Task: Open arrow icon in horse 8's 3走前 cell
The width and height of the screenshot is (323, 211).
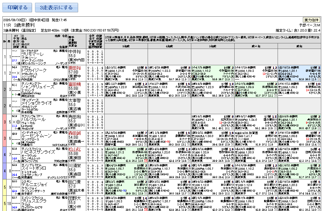Action: coord(233,177)
